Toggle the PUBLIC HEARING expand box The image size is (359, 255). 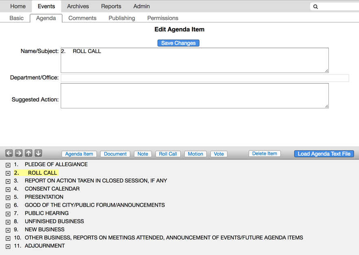tap(8, 214)
